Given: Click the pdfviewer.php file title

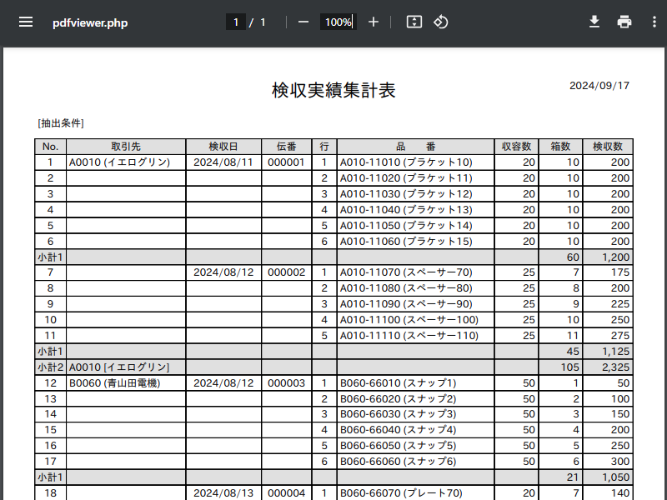Looking at the screenshot, I should (x=90, y=23).
